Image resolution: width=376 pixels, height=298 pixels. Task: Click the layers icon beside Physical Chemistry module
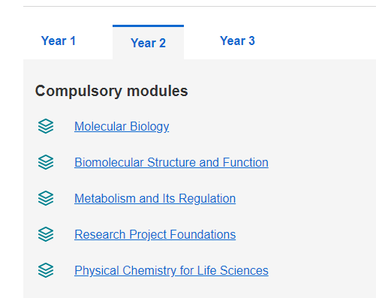point(46,270)
